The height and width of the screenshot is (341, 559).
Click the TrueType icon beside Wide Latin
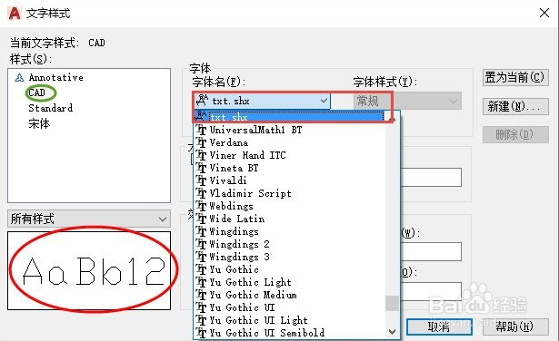pos(202,219)
